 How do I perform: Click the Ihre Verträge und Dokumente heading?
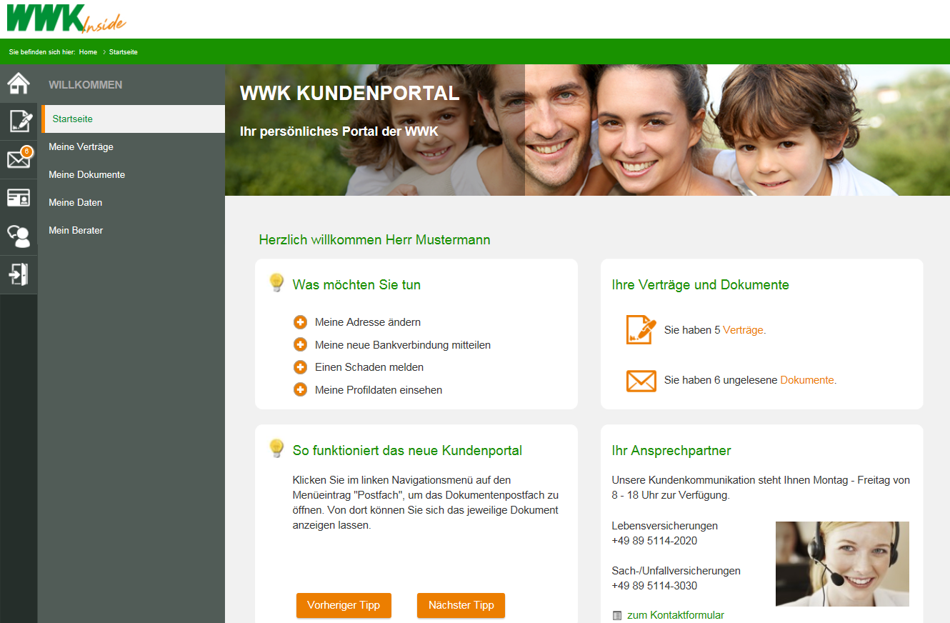(x=701, y=285)
